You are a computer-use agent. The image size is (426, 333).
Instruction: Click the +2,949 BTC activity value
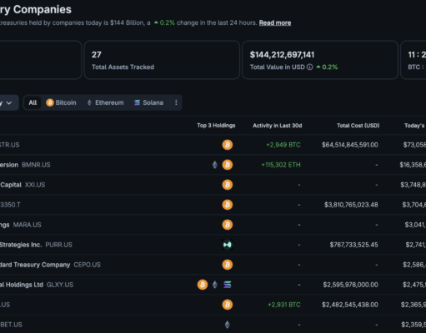[x=283, y=145]
